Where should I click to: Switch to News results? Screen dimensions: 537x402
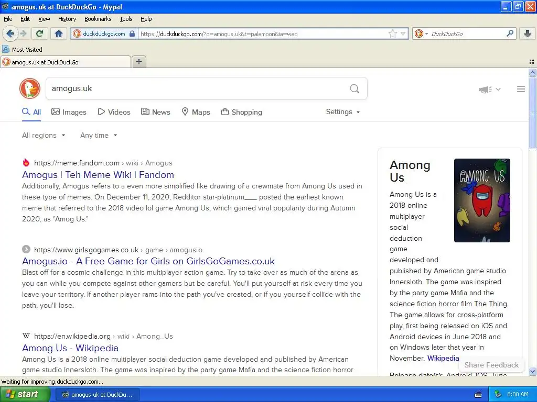(155, 112)
